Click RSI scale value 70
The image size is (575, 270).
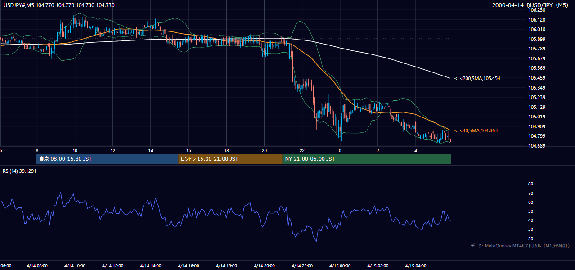[530, 193]
